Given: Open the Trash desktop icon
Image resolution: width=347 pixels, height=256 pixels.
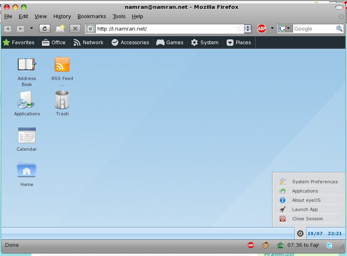Looking at the screenshot, I should (62, 100).
